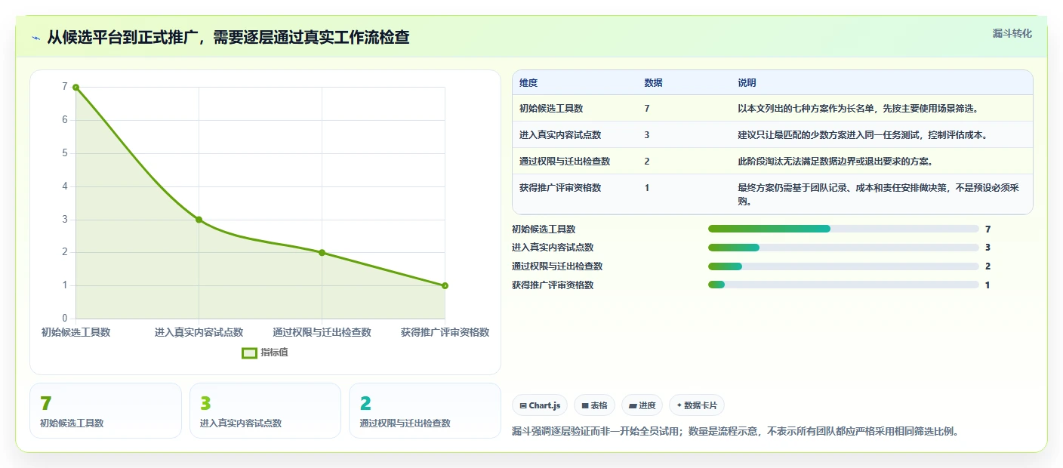The height and width of the screenshot is (468, 1063).
Task: Click the 说明 column header
Action: (x=747, y=83)
